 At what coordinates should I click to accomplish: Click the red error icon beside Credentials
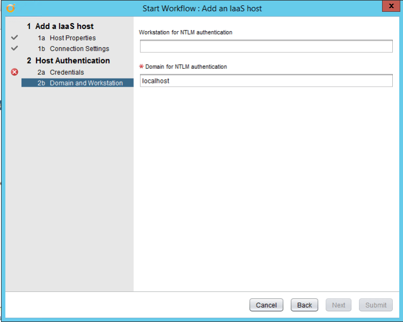pos(15,72)
